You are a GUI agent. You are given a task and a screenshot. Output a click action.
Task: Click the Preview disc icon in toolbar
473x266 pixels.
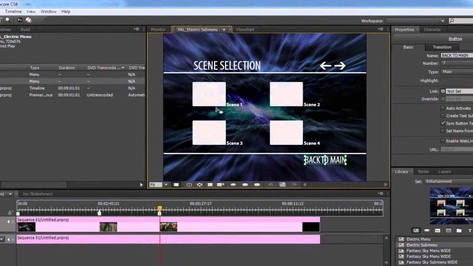click(29, 20)
